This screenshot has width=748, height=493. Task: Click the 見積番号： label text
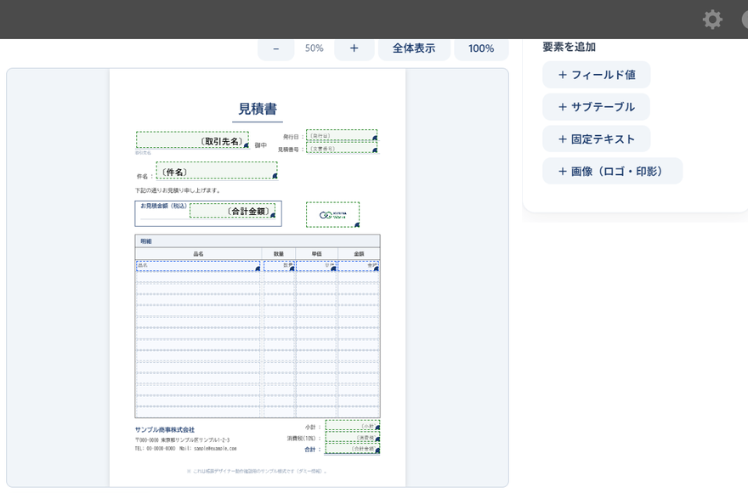click(x=291, y=150)
